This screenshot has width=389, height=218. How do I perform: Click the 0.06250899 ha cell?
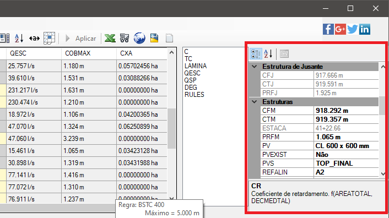point(142,127)
